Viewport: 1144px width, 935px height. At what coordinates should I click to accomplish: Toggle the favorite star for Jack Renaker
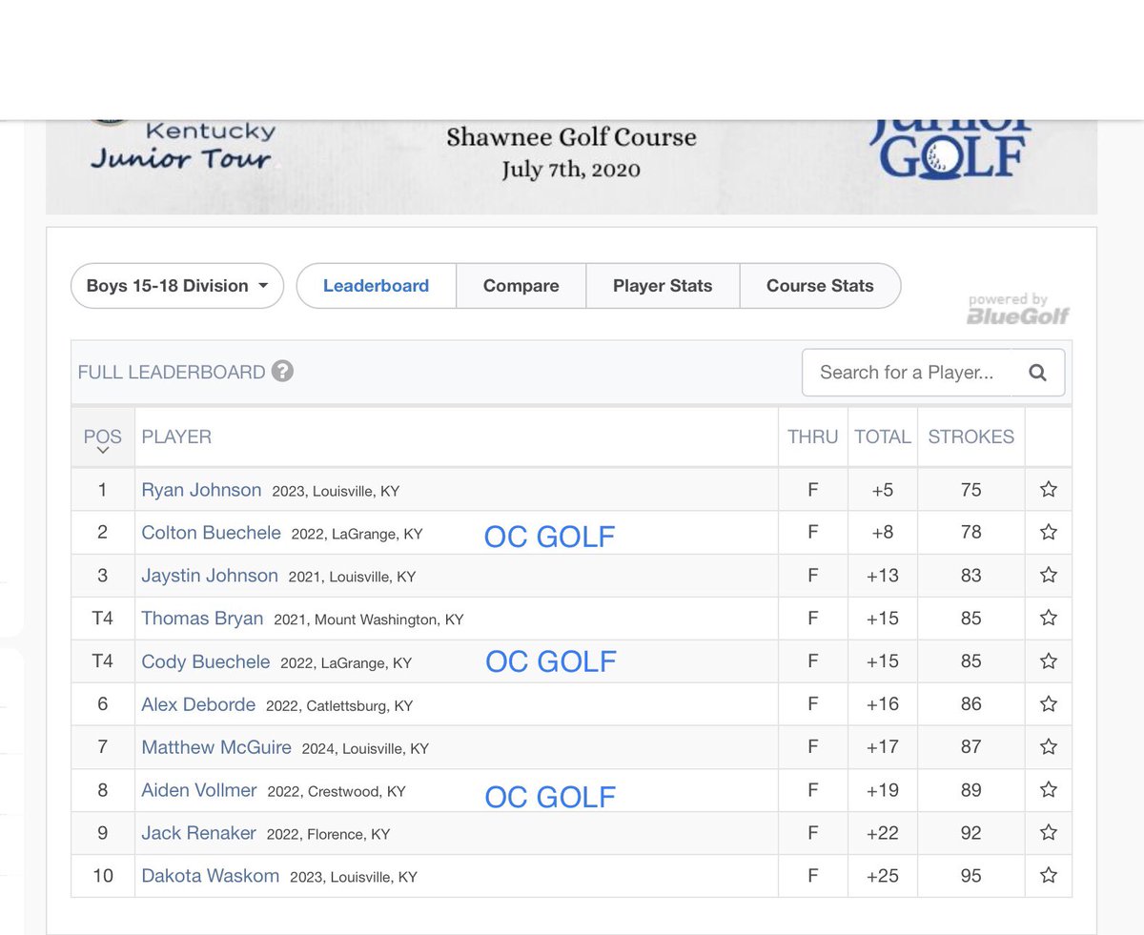tap(1048, 832)
